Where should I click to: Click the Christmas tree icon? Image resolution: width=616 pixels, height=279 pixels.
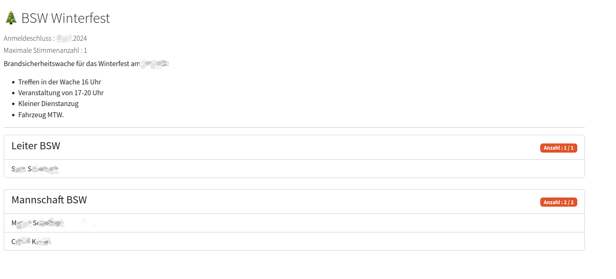(11, 18)
